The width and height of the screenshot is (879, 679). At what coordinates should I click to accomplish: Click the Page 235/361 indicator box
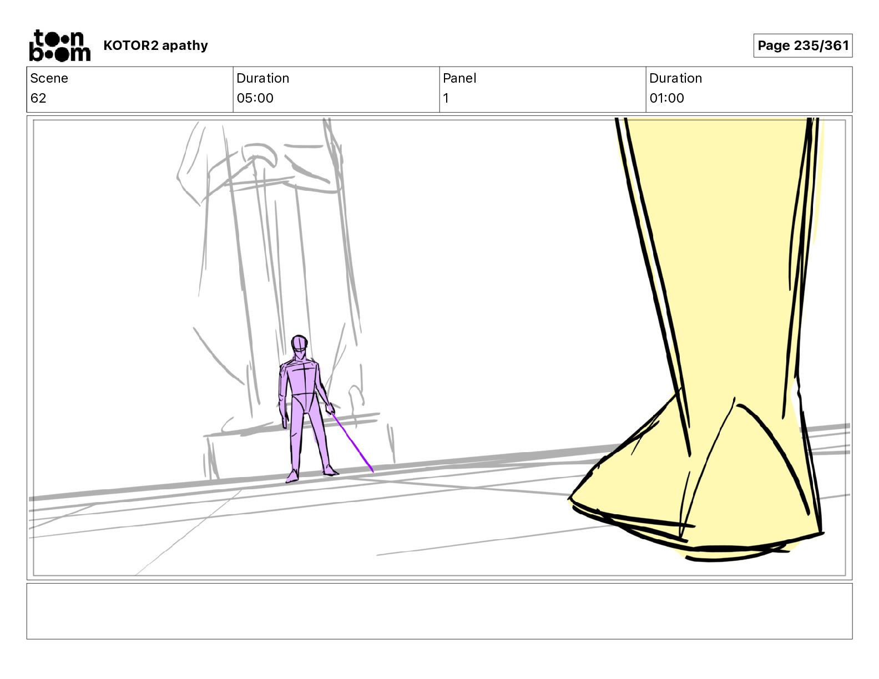(x=802, y=45)
